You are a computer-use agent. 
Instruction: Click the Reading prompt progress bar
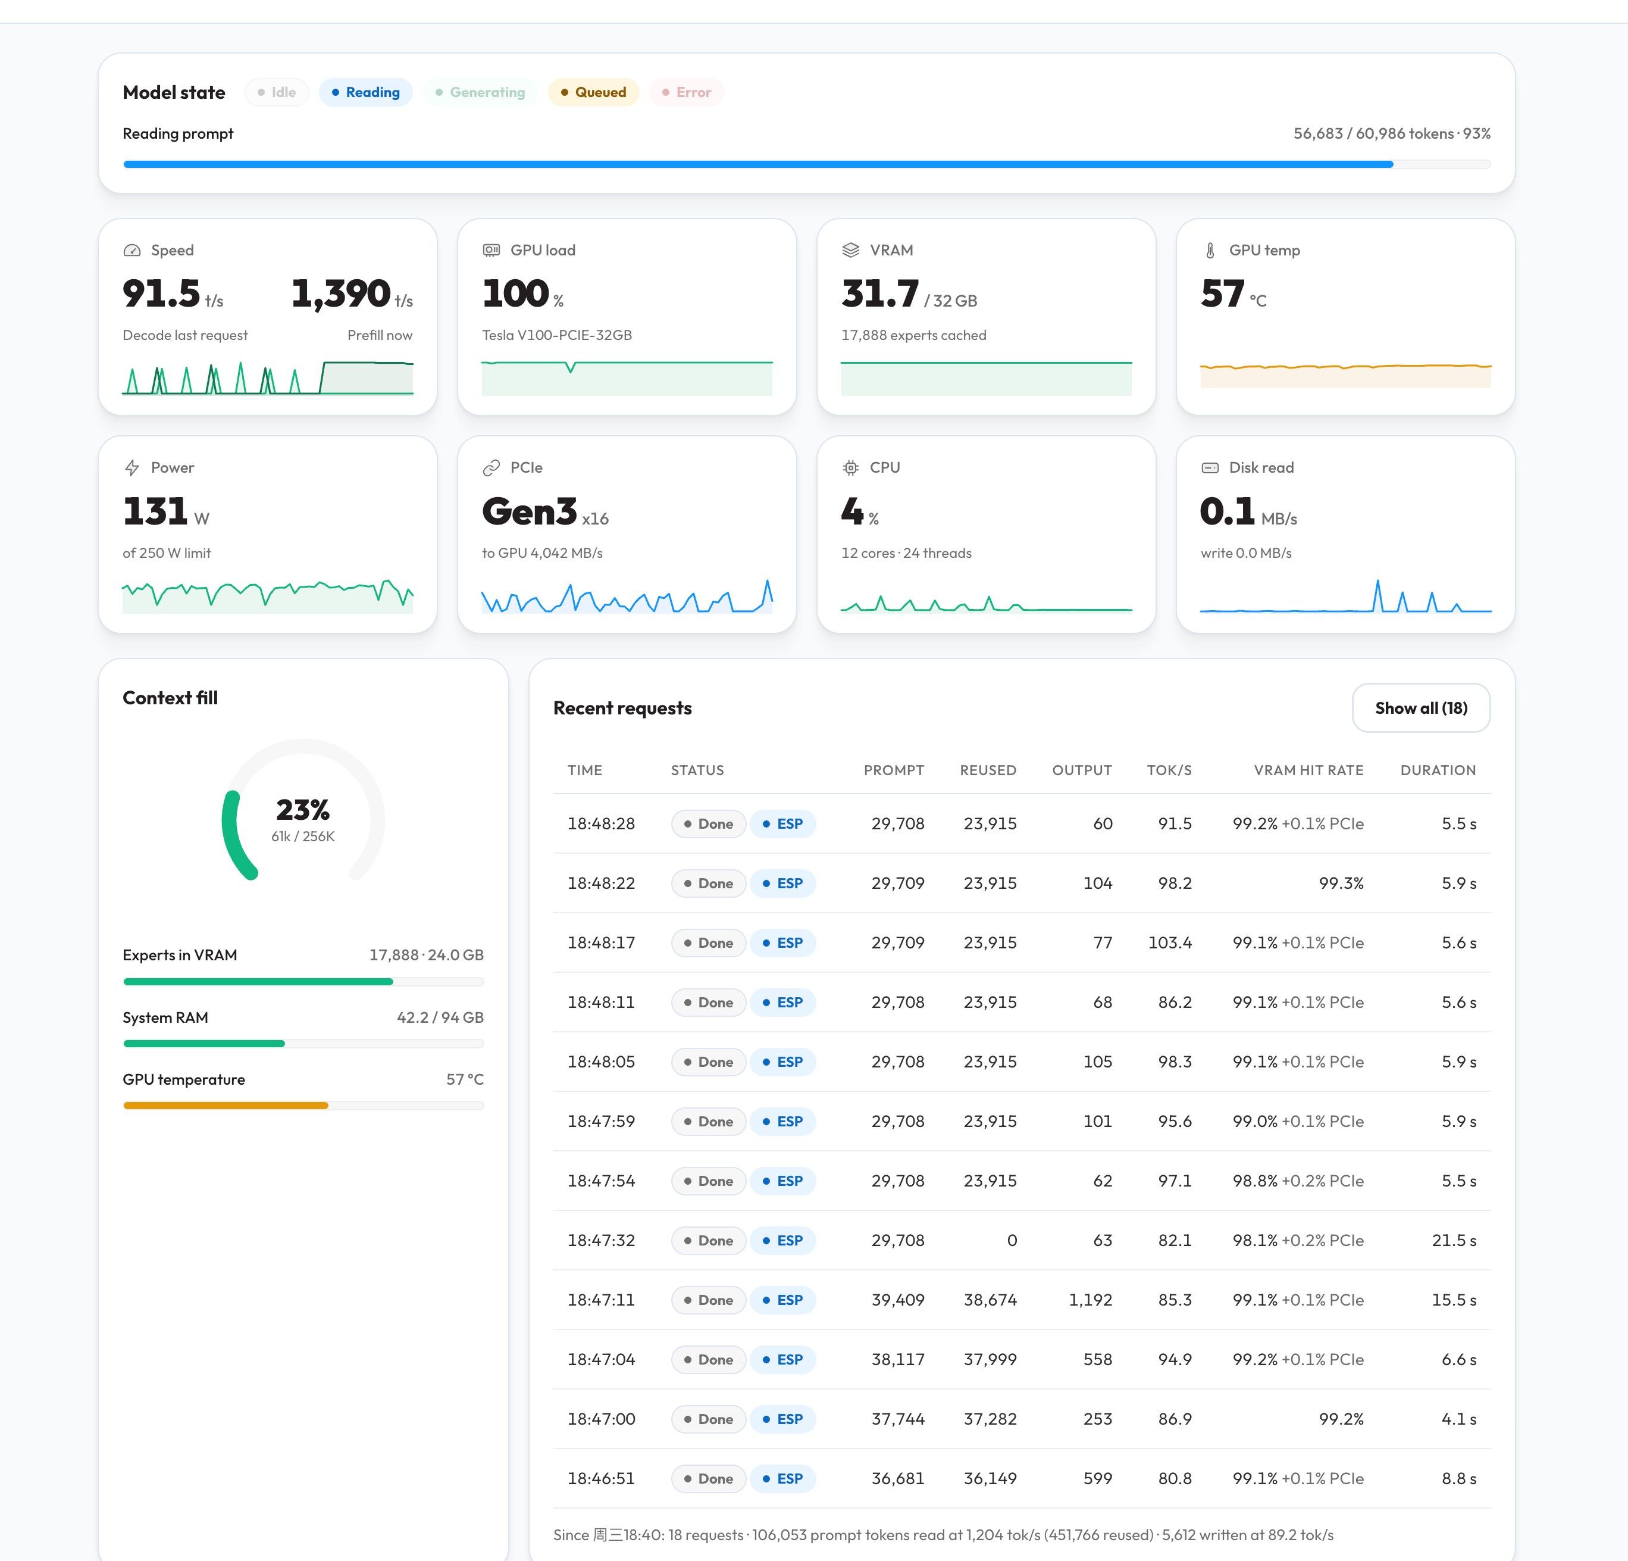806,164
